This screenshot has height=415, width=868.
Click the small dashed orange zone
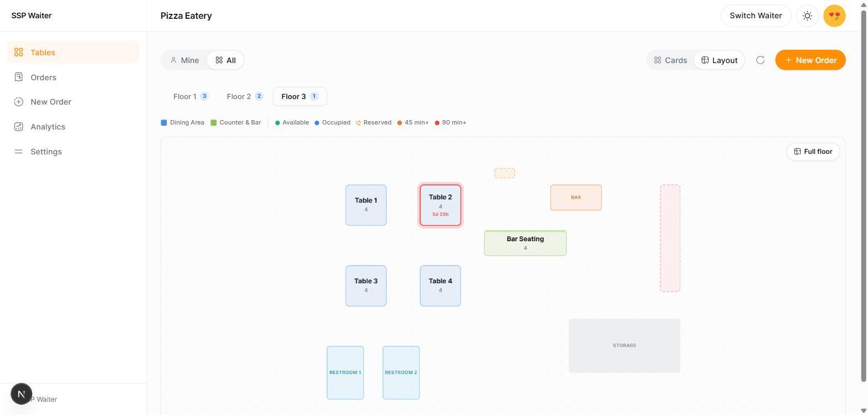pos(504,173)
